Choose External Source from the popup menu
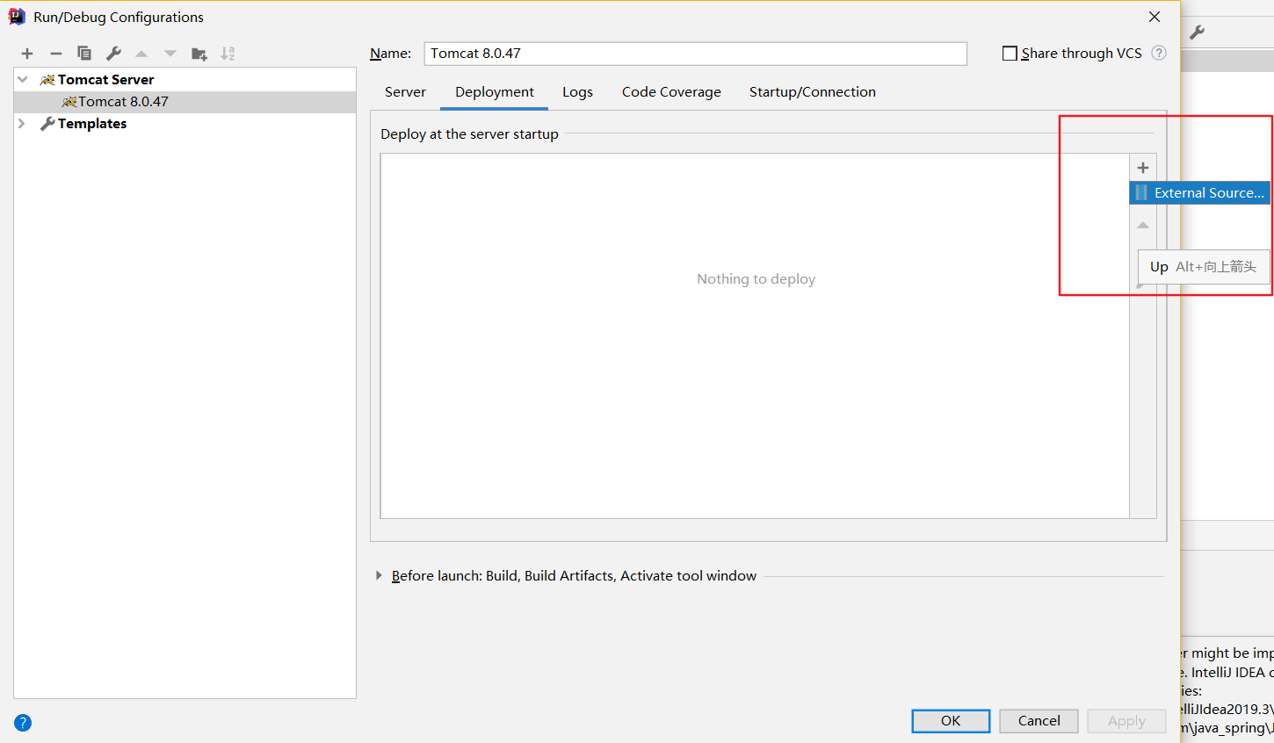The width and height of the screenshot is (1274, 743). [x=1199, y=193]
